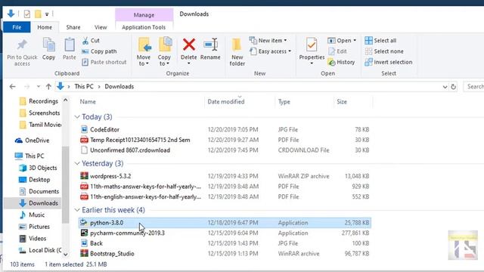Open Pictures folder in sidebar
This screenshot has width=484, height=272.
[x=34, y=227]
